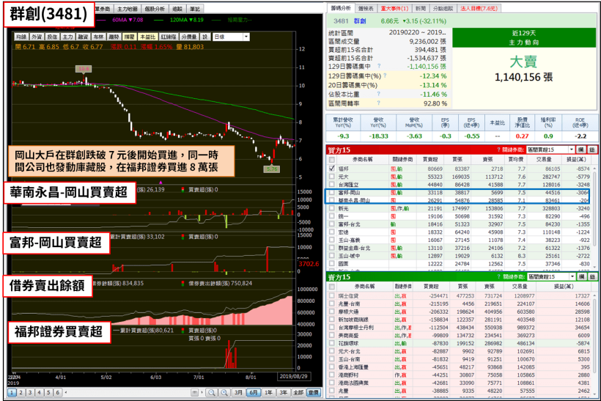Viewport: 601px width, 401px height.
Task: Switch to chart page 1
Action: coord(12,392)
